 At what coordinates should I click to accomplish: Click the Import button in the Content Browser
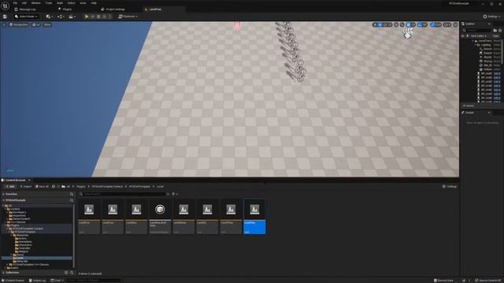pyautogui.click(x=26, y=186)
